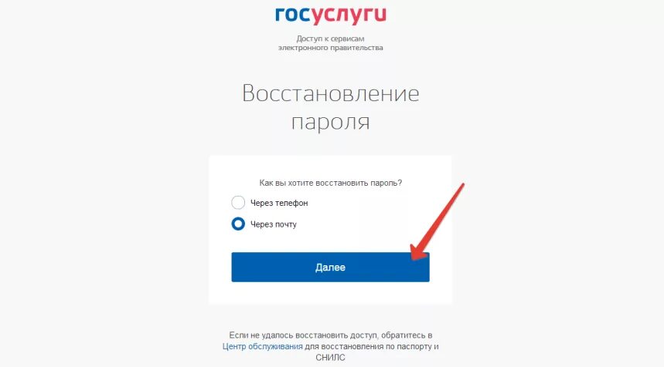Click the 'Через телефон' option label text
664x367 pixels.
(279, 203)
